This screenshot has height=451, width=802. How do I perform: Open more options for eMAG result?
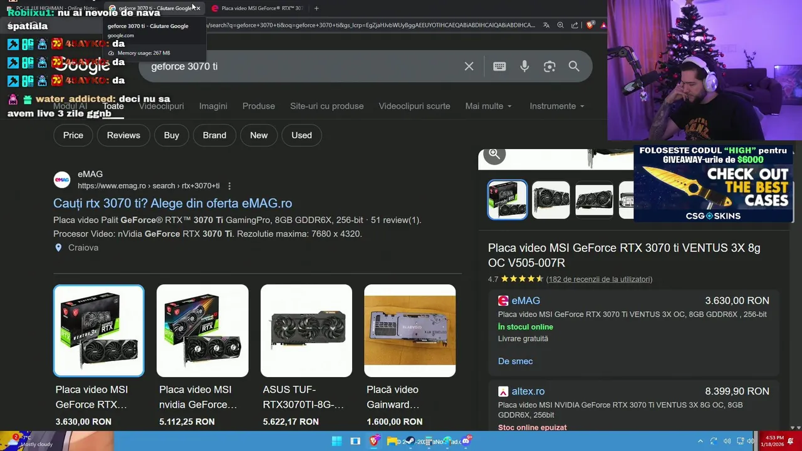(x=229, y=186)
